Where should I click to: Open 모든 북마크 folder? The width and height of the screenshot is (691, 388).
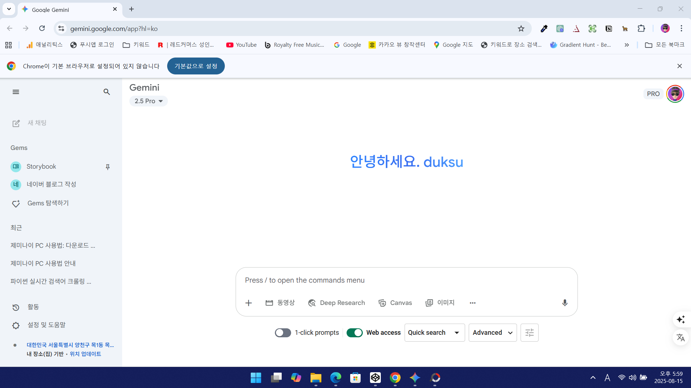[x=664, y=45]
